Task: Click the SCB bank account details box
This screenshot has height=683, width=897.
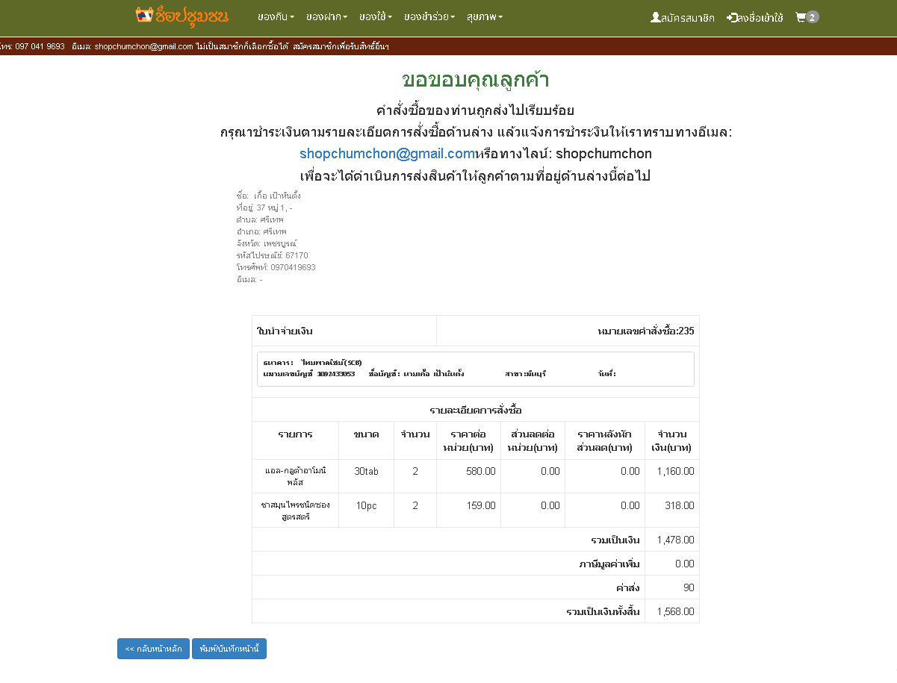Action: 475,369
